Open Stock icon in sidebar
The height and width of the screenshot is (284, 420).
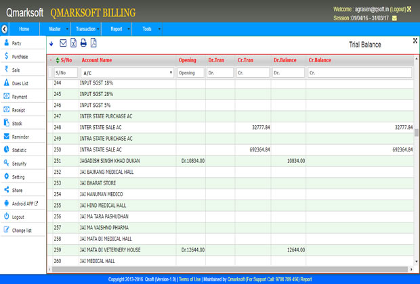[6, 122]
